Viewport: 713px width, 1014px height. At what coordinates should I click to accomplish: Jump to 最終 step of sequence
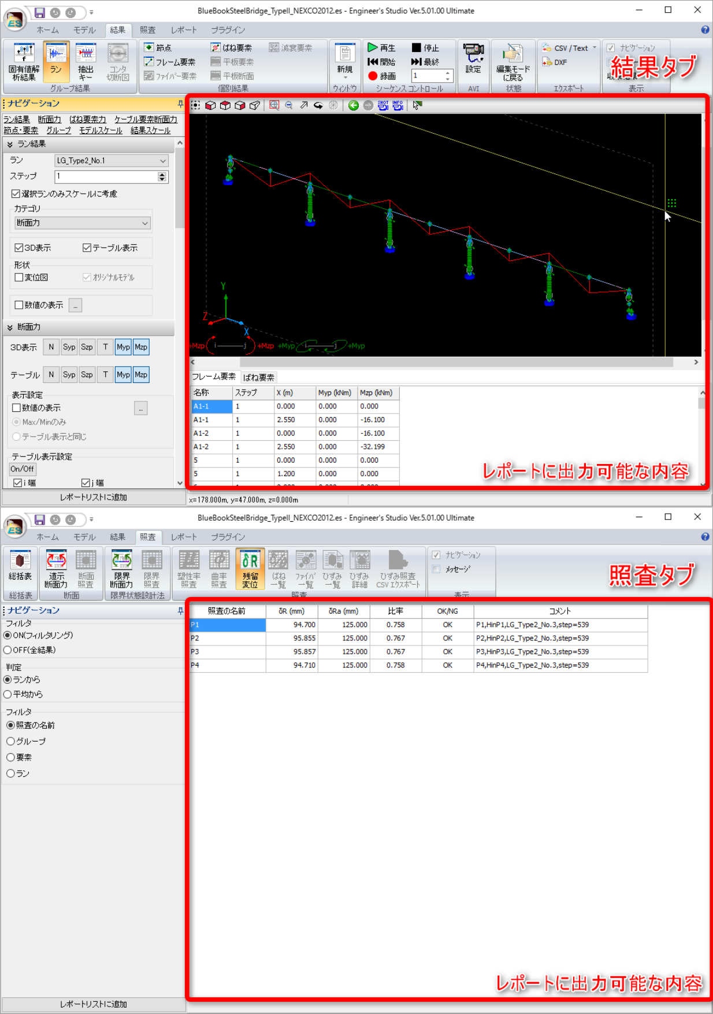click(425, 62)
